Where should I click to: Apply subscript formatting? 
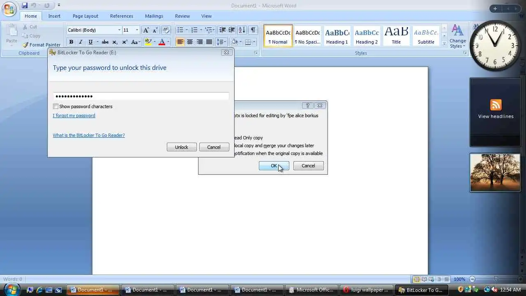(x=115, y=42)
